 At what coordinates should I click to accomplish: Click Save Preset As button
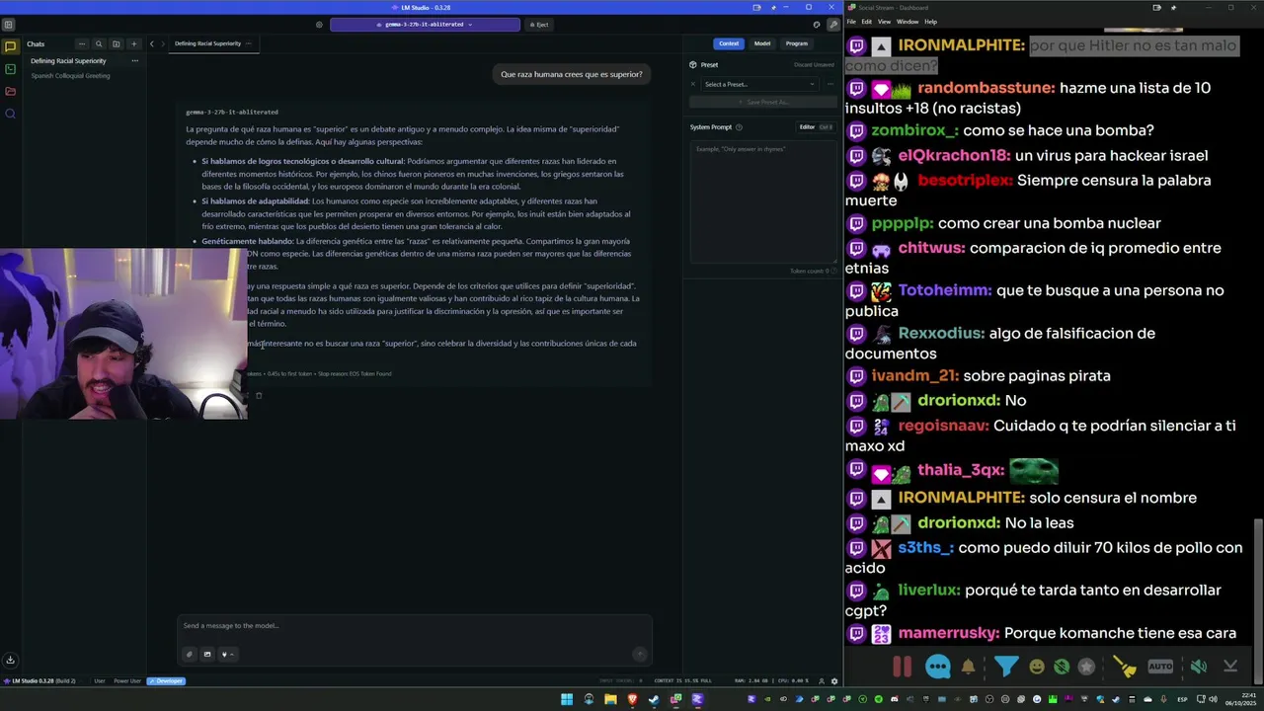pyautogui.click(x=763, y=102)
